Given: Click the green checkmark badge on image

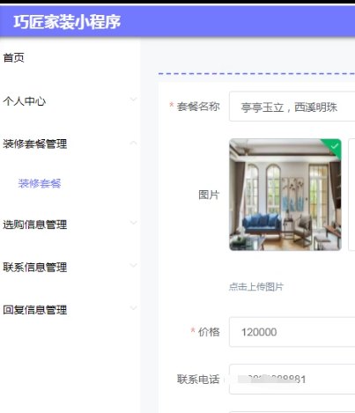Looking at the screenshot, I should click(334, 146).
